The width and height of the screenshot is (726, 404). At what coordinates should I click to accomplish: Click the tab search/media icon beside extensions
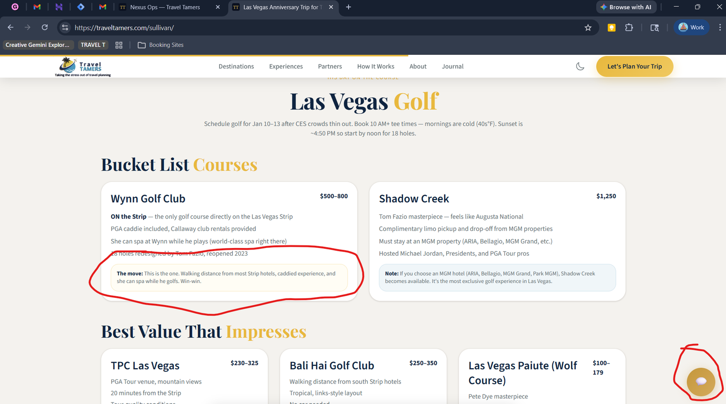click(x=654, y=28)
